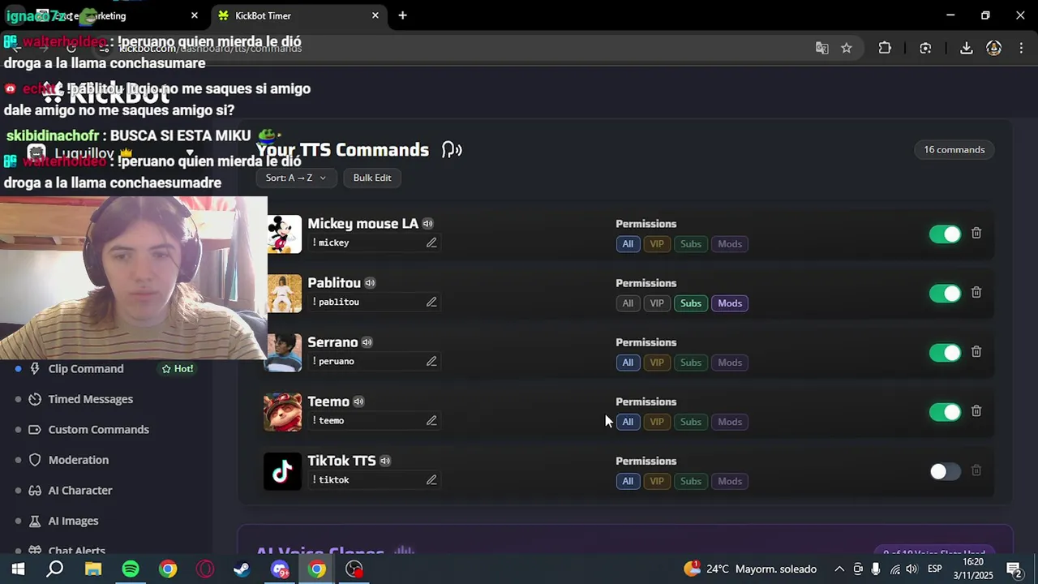The width and height of the screenshot is (1038, 584).
Task: Click the volume icon in system tray
Action: (911, 569)
